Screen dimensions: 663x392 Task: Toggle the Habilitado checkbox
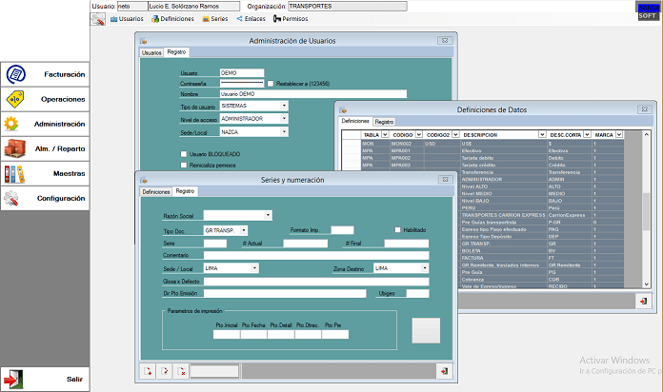tap(397, 229)
